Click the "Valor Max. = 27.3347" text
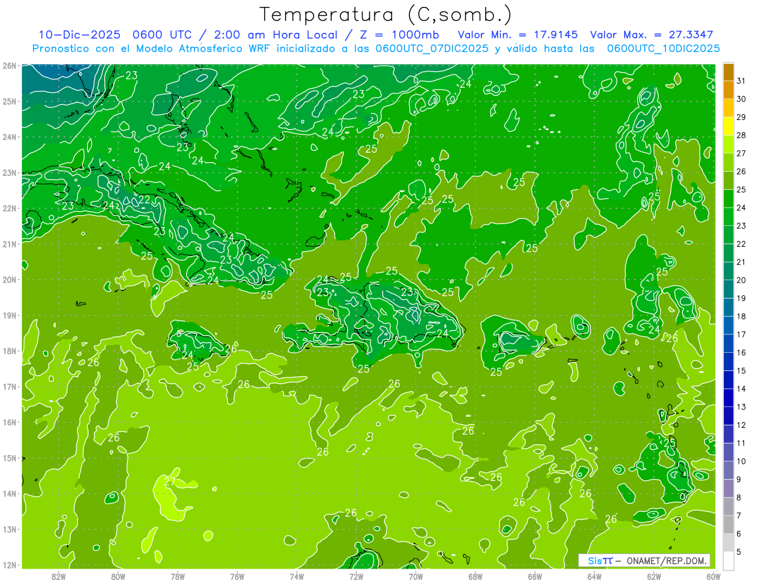 651,35
